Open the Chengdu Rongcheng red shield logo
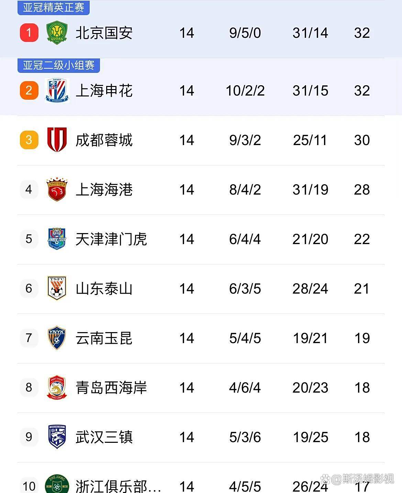 point(57,140)
